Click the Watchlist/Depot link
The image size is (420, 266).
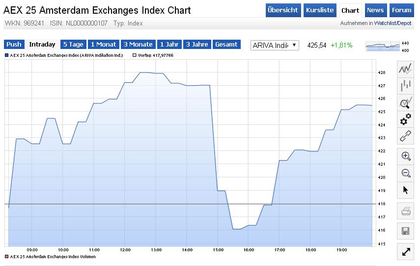pos(392,23)
